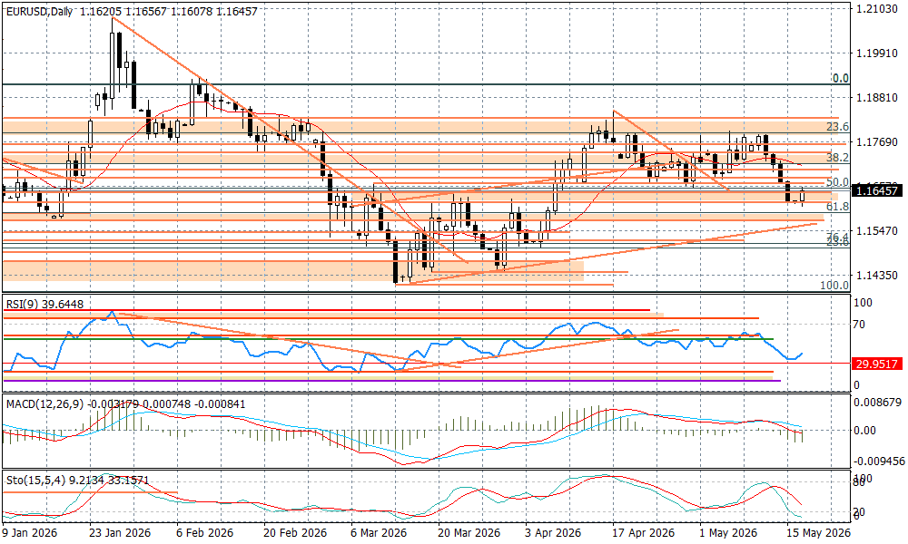Click the Fibonacci 61.8 level label
The image size is (908, 544).
[x=837, y=207]
